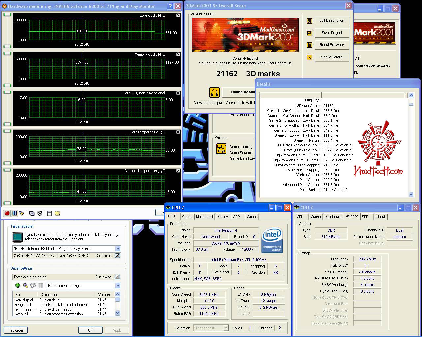Click the monitor icon in Target adapter
Image resolution: width=422 pixels, height=337 pixels.
point(17,237)
